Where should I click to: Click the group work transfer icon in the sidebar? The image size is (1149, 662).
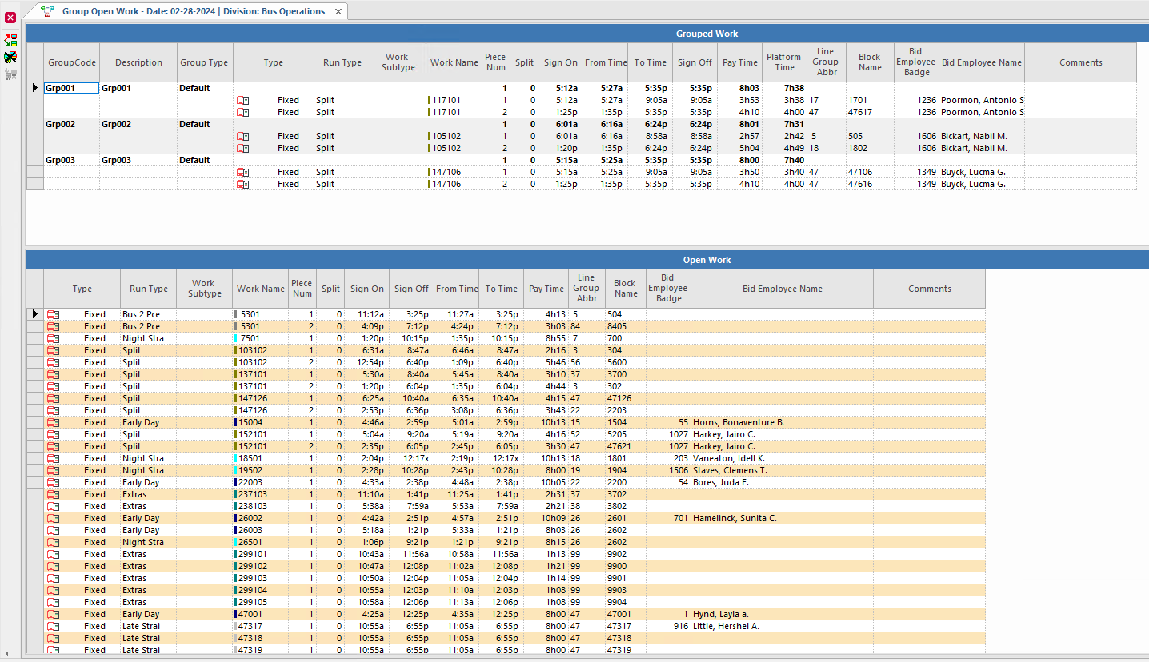(10, 38)
